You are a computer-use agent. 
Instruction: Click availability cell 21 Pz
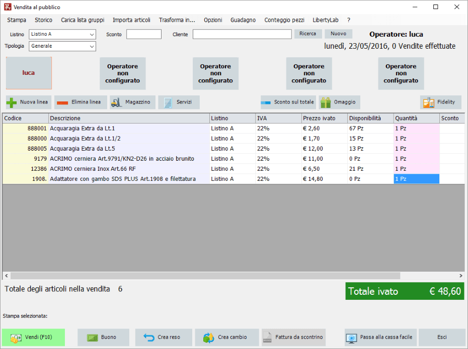pyautogui.click(x=370, y=169)
